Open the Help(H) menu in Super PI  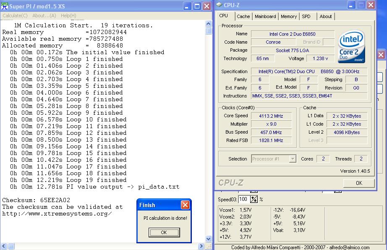pos(68,16)
